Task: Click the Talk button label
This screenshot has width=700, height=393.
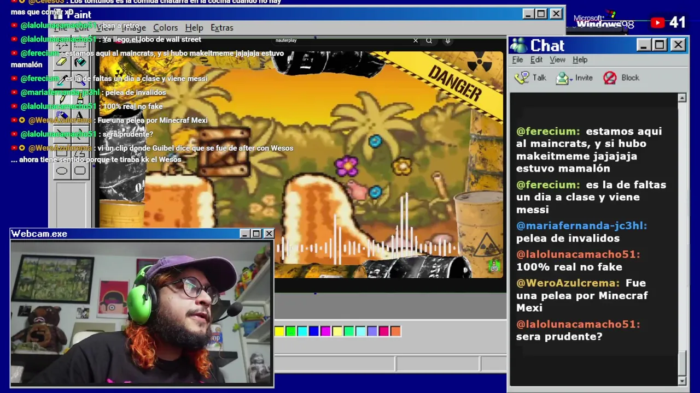Action: point(539,78)
